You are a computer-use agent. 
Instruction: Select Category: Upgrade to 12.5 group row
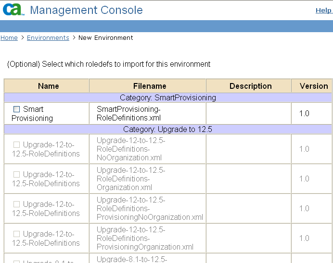(x=168, y=129)
